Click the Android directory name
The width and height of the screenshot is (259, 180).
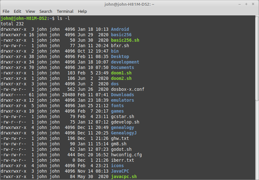click(x=120, y=29)
